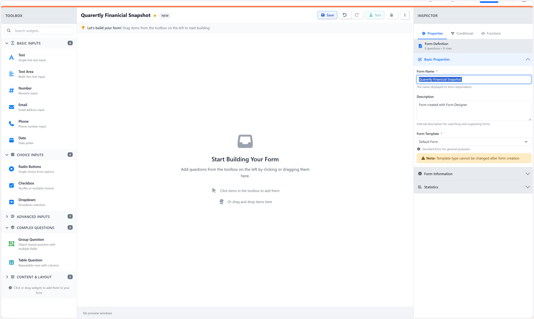Viewport: 534px width, 319px height.
Task: Click the Test button
Action: (375, 15)
